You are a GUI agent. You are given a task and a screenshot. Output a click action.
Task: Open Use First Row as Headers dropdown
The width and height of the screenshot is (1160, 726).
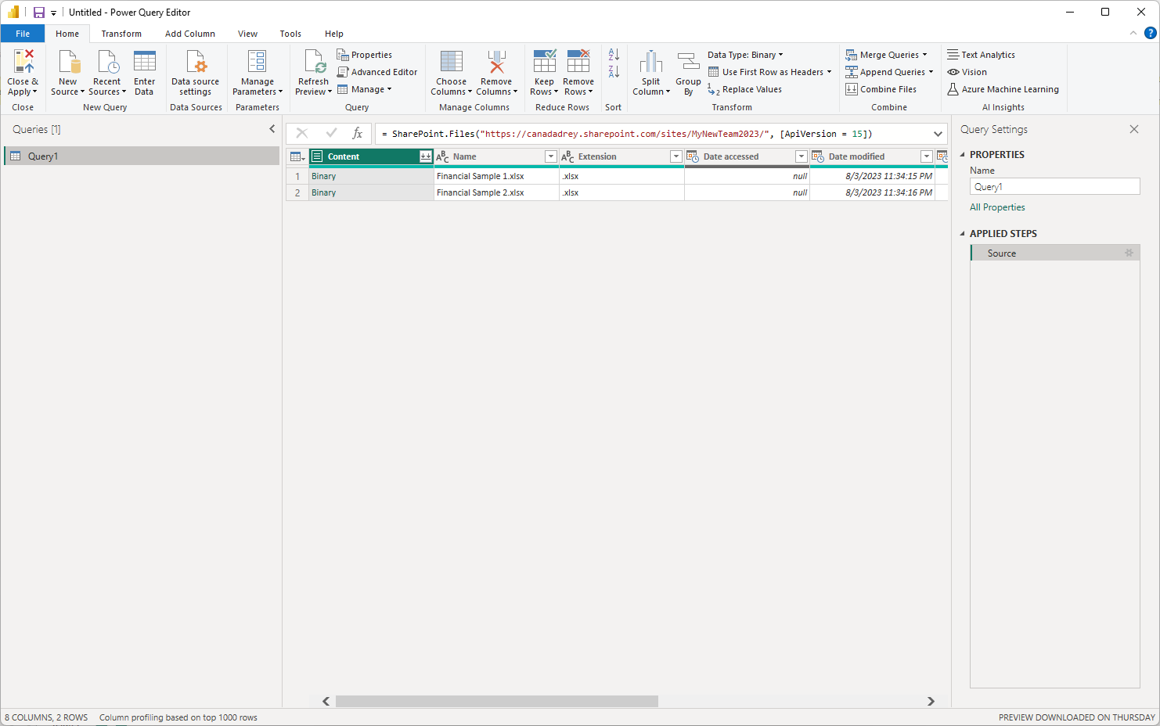(x=769, y=72)
